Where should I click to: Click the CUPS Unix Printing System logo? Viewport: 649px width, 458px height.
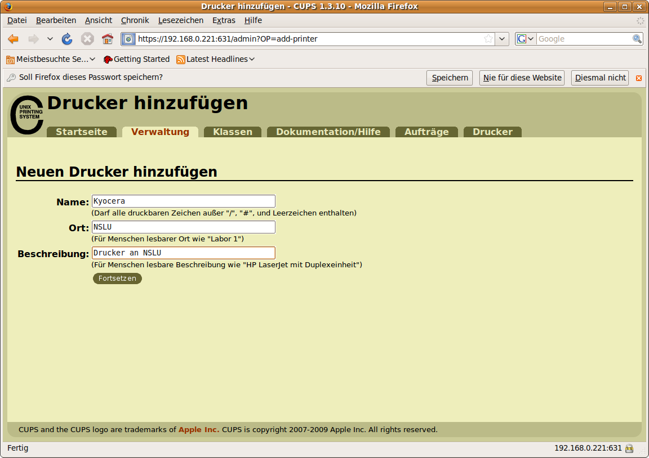tap(27, 115)
